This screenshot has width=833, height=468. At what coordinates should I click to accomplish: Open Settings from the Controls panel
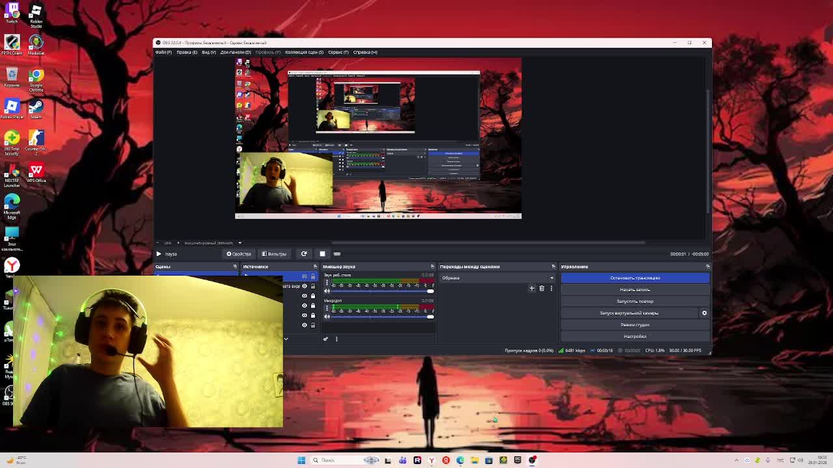click(635, 336)
